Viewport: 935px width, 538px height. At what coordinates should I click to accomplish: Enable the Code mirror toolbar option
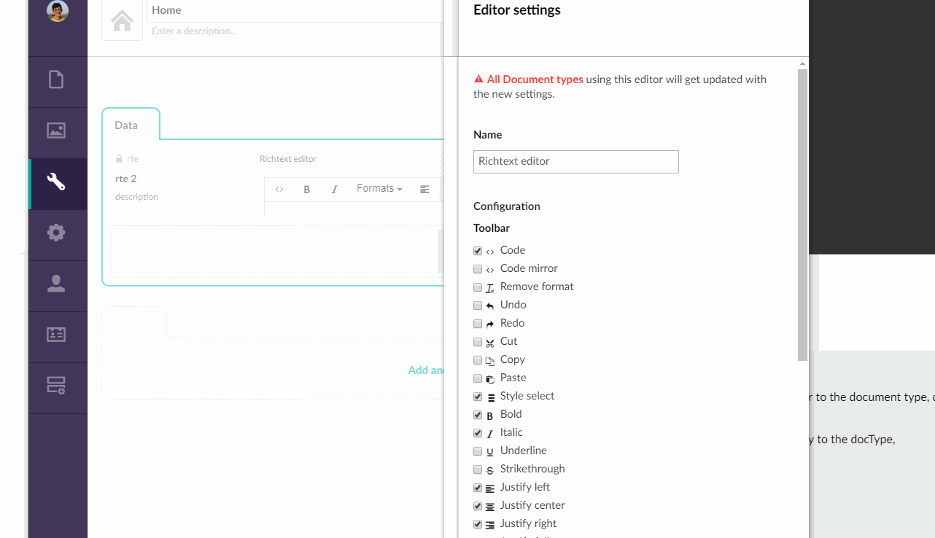point(478,269)
